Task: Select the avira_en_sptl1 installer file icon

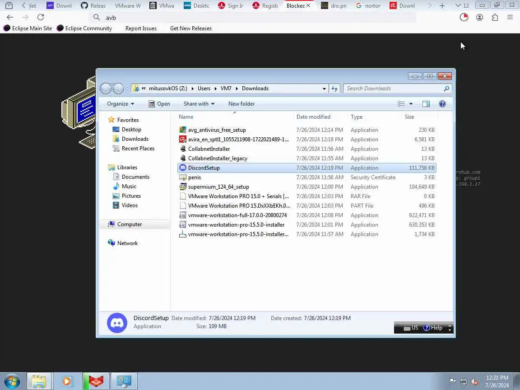Action: click(182, 139)
